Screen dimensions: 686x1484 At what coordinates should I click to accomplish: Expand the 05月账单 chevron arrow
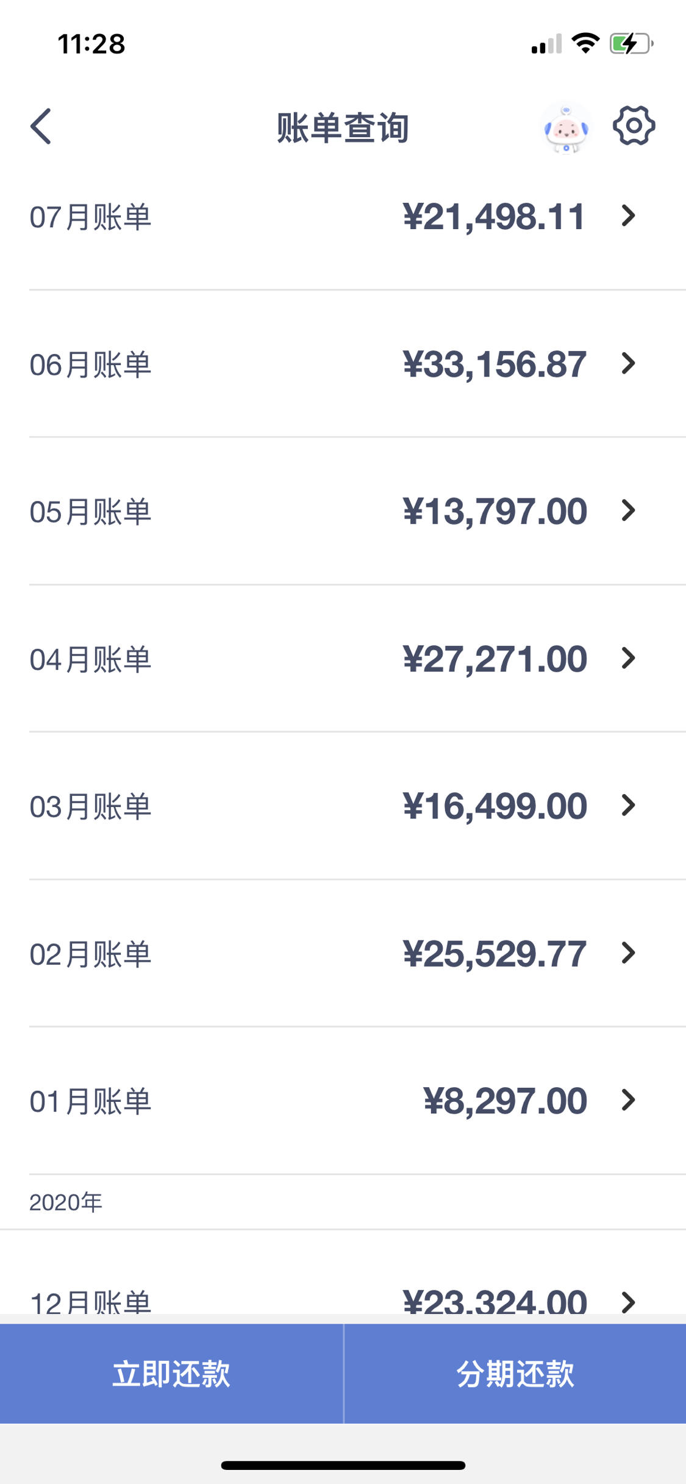pos(628,511)
